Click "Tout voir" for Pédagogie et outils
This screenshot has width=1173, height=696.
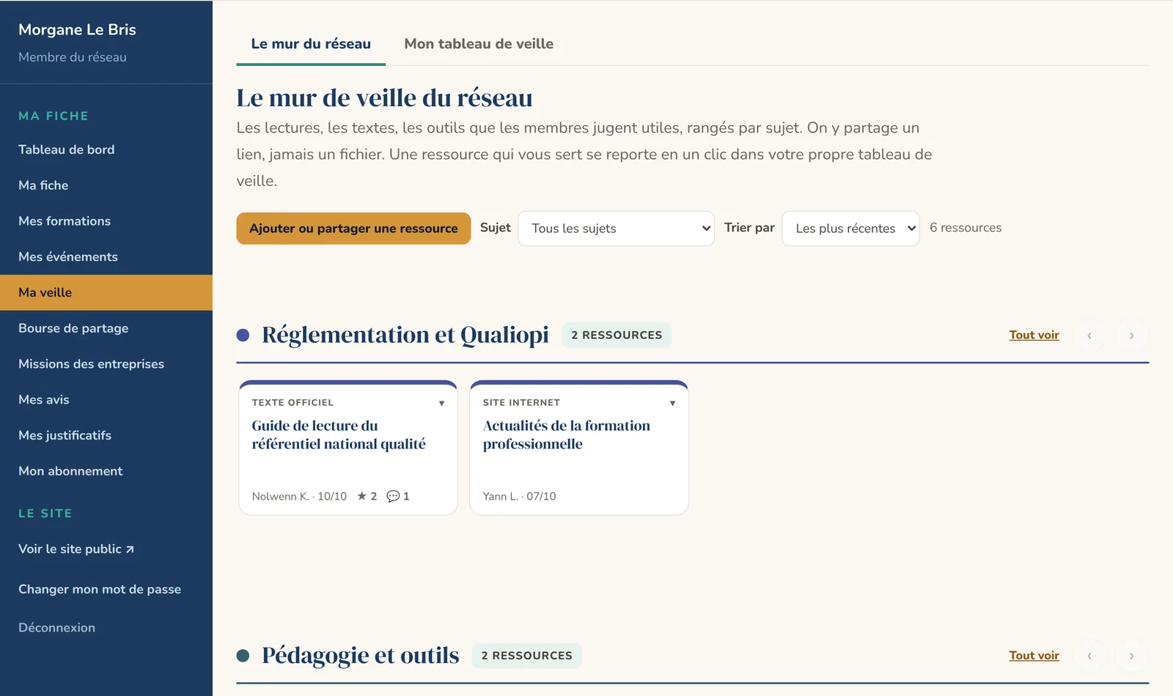[1034, 656]
